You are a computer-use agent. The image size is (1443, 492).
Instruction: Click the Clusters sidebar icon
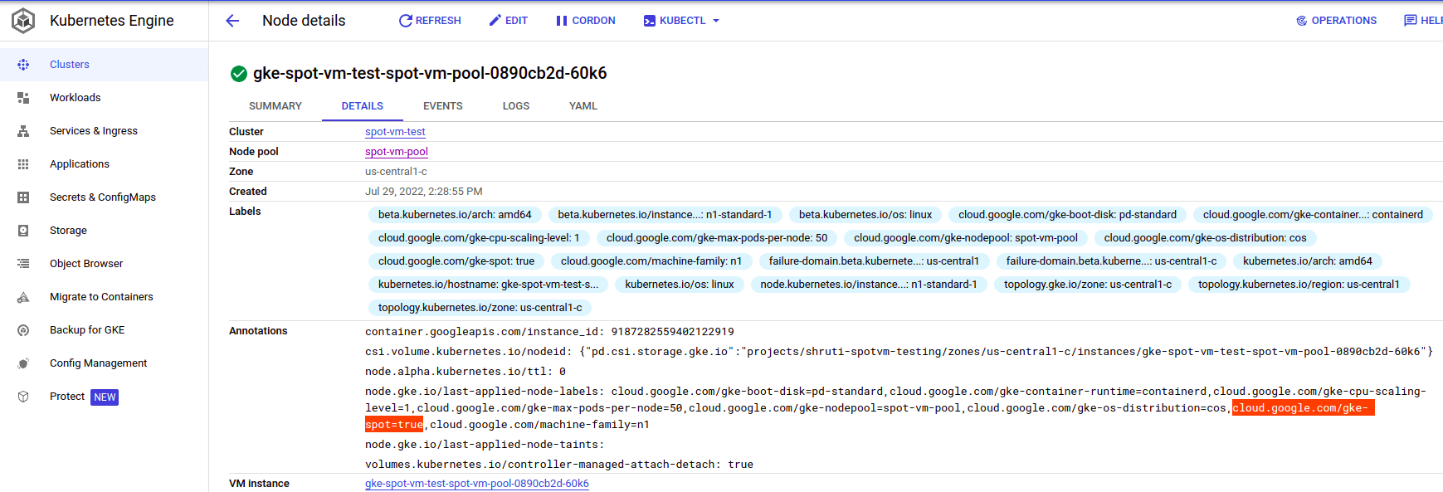click(23, 65)
